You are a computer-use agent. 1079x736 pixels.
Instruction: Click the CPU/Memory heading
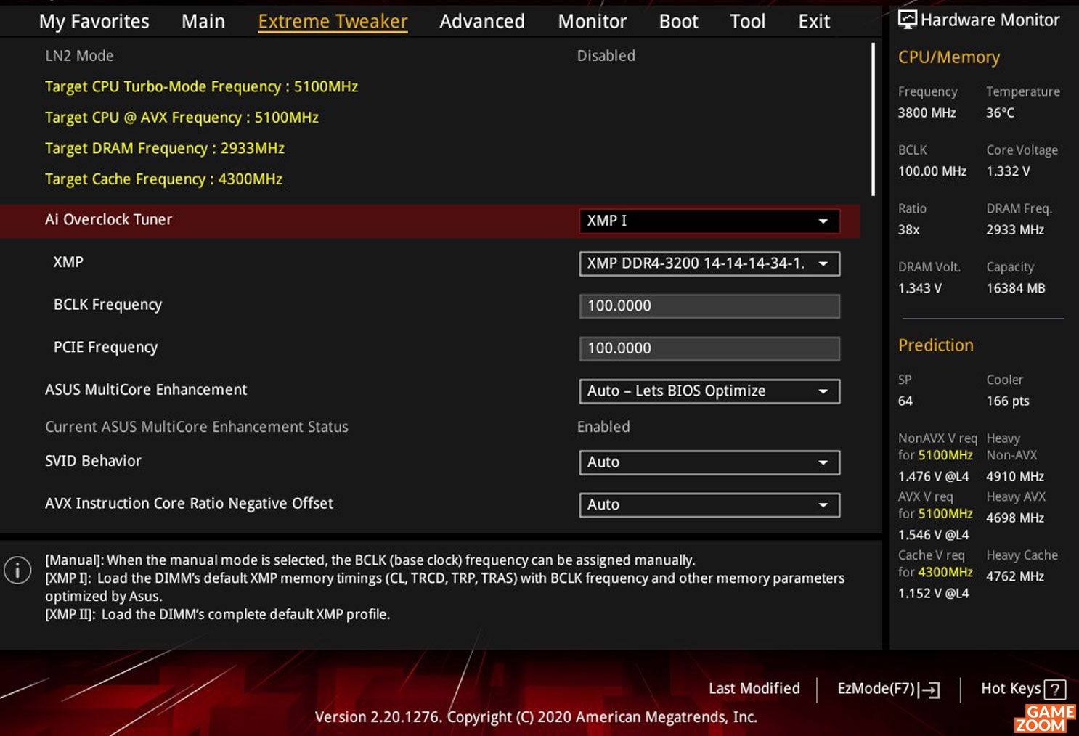point(949,57)
